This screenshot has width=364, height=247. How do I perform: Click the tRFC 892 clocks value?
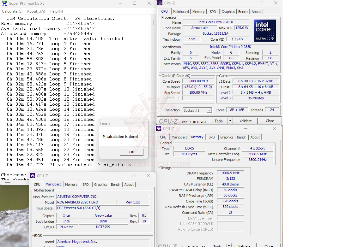click(x=230, y=207)
